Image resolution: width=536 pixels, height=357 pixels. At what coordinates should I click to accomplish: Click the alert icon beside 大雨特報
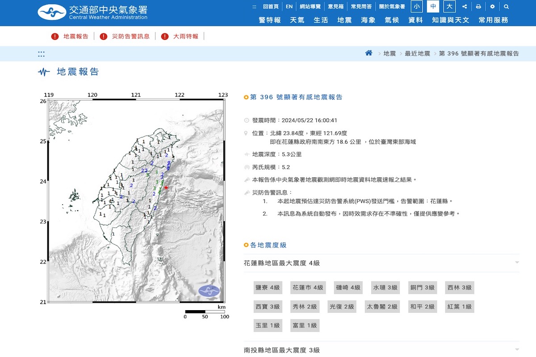pos(165,37)
